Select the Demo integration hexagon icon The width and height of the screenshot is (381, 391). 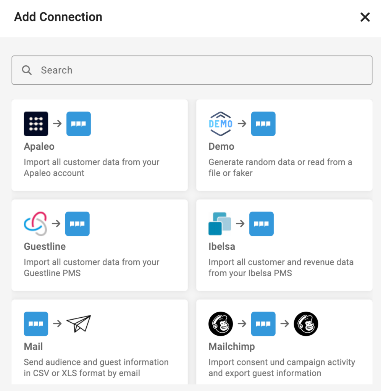221,123
